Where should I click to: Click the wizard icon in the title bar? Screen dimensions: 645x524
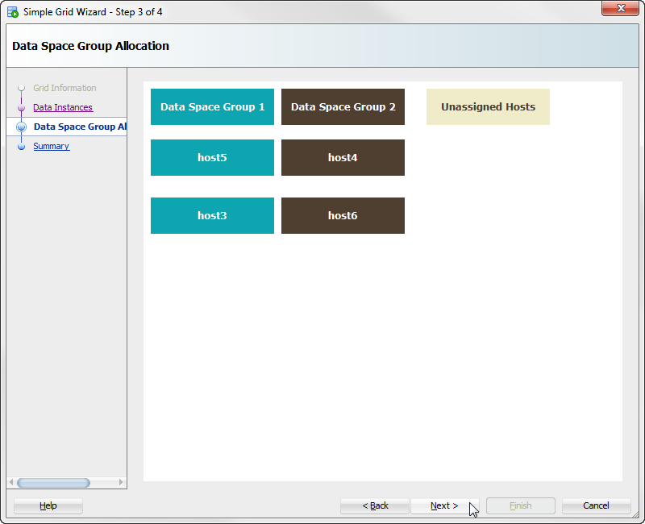pos(13,12)
